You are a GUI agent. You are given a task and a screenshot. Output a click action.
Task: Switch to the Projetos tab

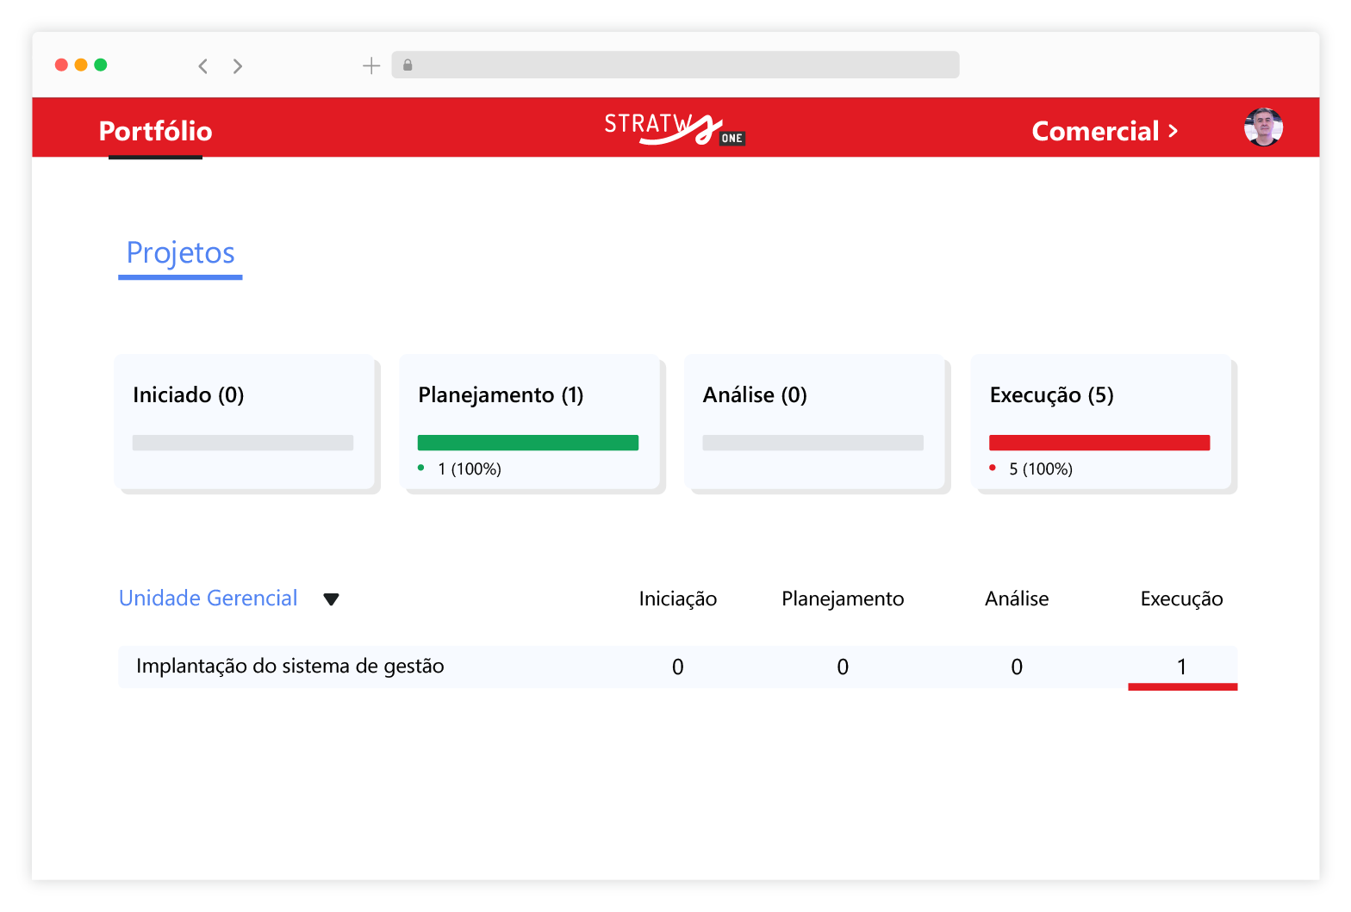coord(180,253)
